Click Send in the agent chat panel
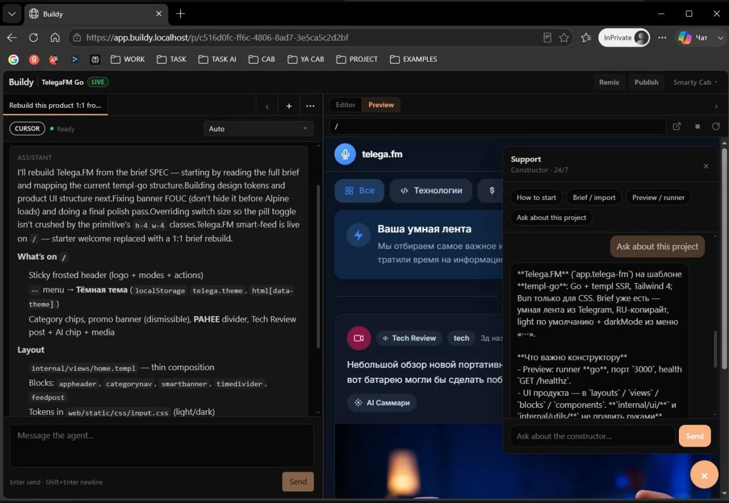 click(298, 482)
